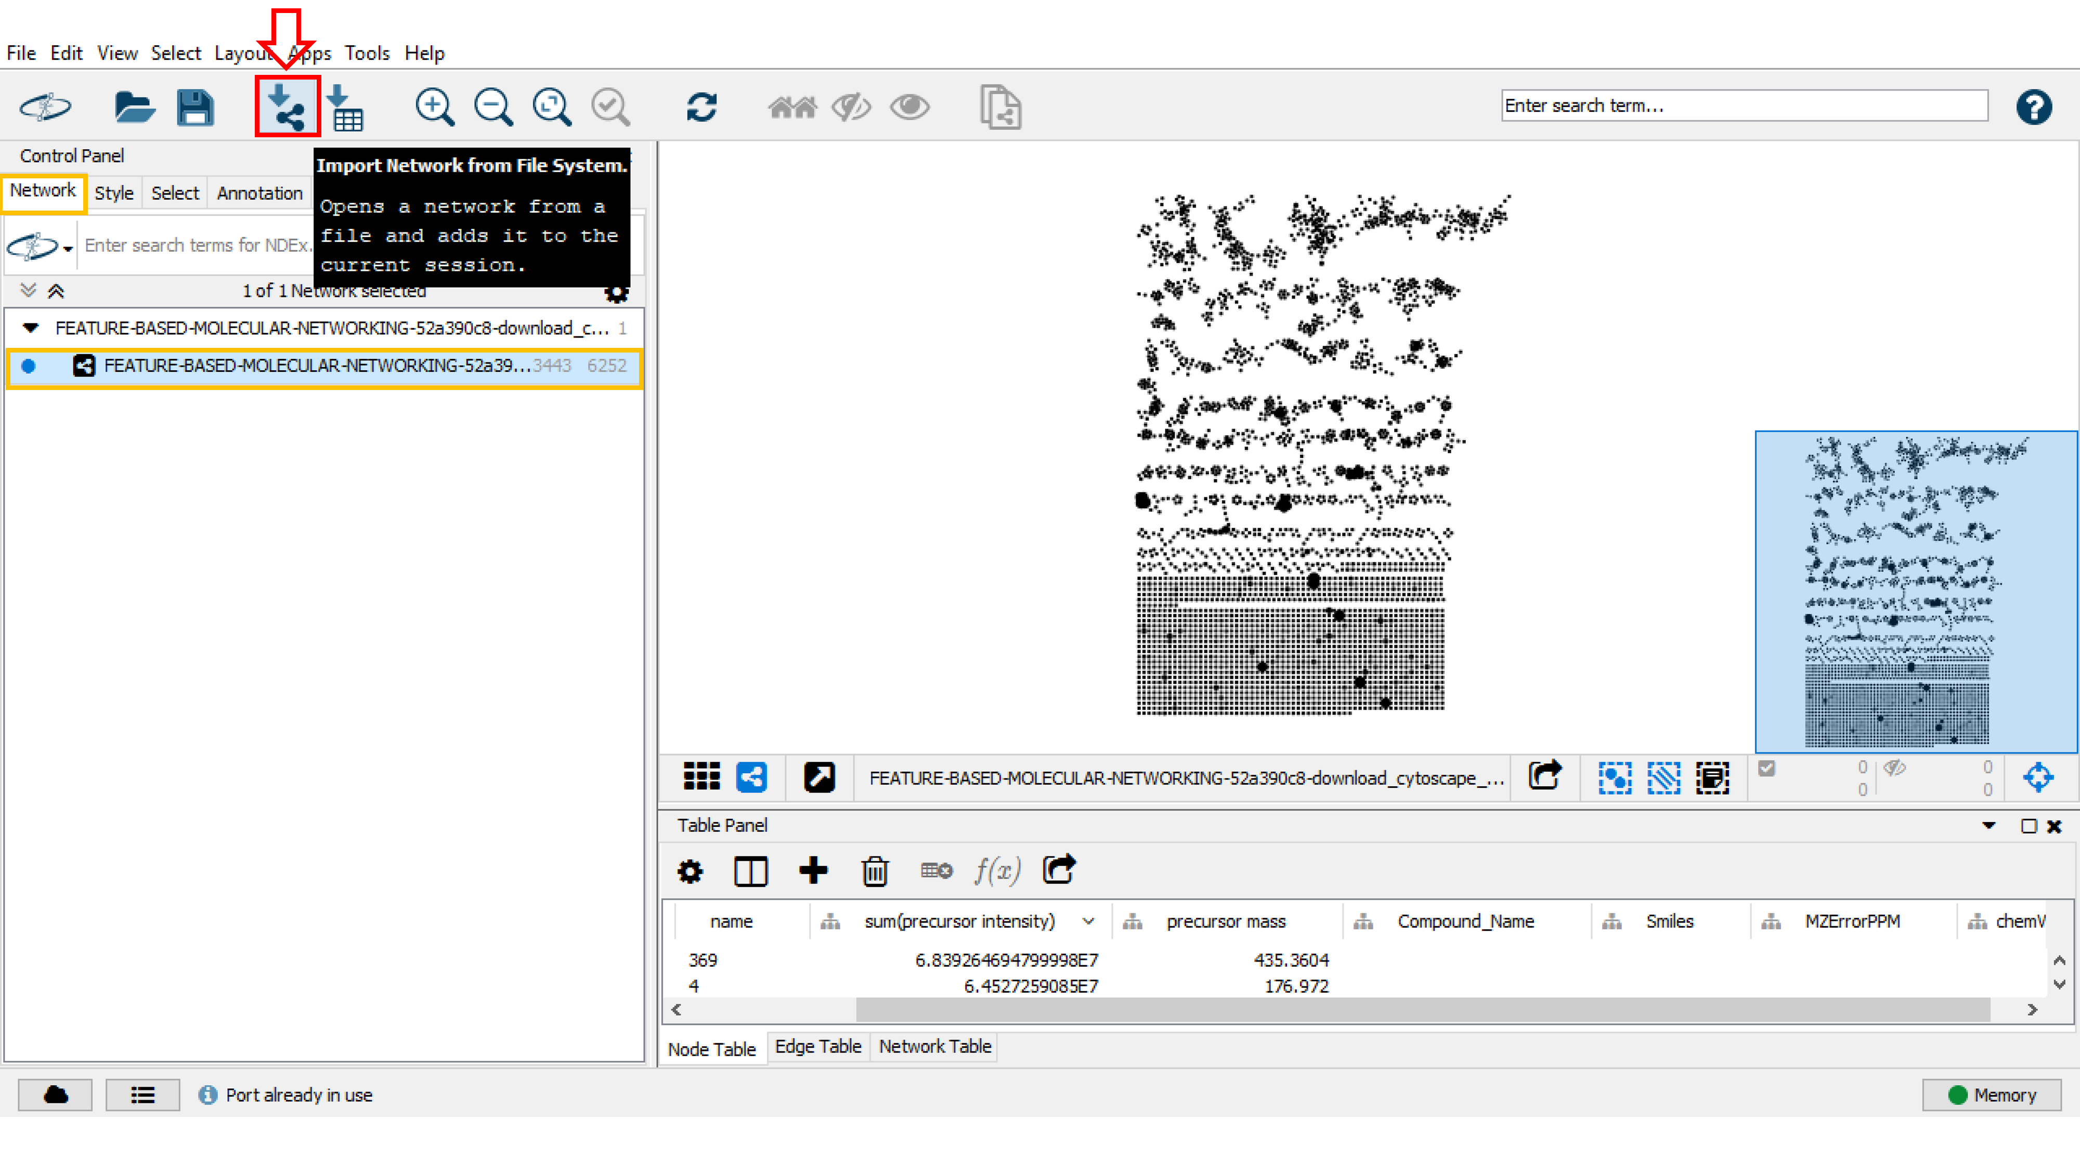Click the zoom selected region icon

[x=610, y=107]
